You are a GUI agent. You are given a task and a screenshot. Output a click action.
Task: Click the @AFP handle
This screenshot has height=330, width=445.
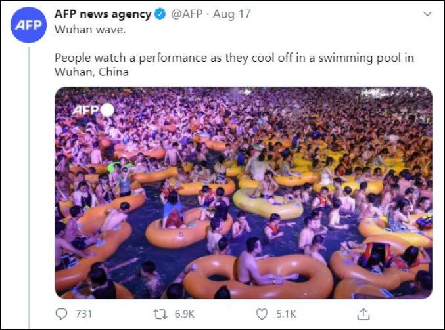pyautogui.click(x=187, y=14)
